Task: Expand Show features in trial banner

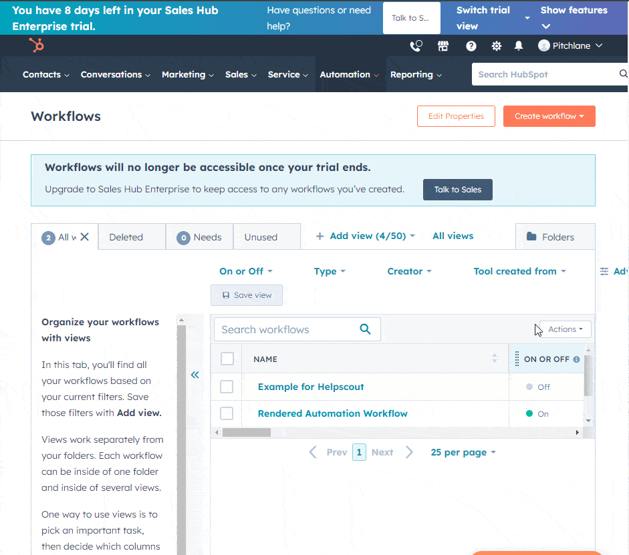Action: click(x=574, y=18)
